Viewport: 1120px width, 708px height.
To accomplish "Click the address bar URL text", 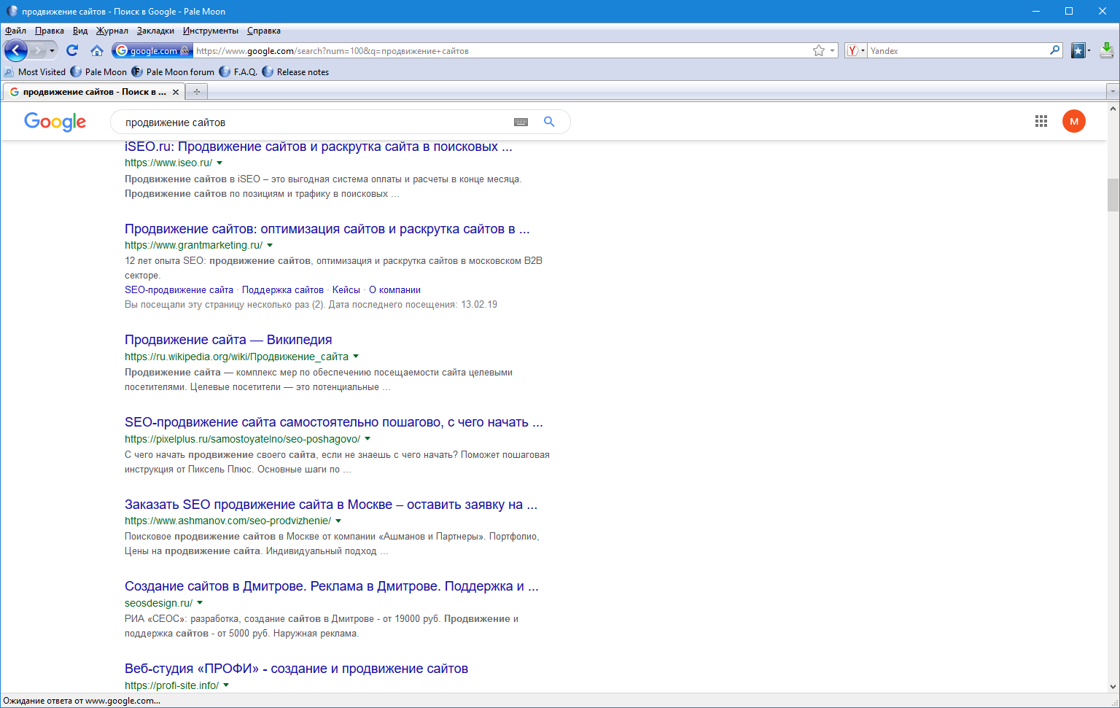I will 332,51.
